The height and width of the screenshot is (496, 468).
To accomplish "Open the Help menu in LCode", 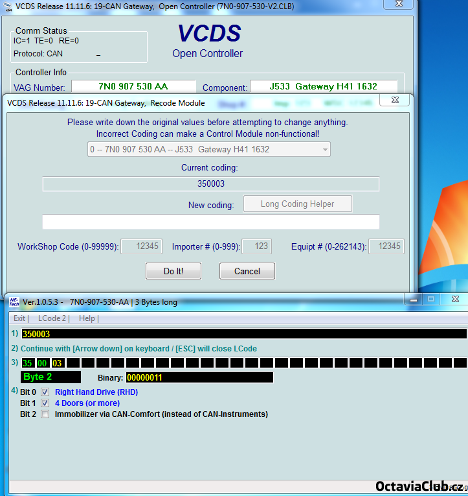I will [x=87, y=318].
